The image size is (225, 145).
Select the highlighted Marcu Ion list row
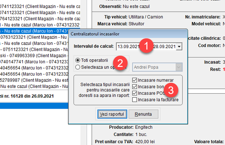(34, 31)
